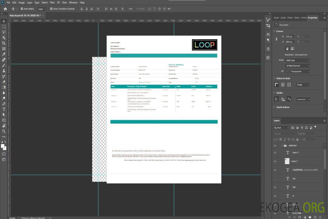Collapse the Rulers & Grids section
Viewport: 328px width, 219px height.
pyautogui.click(x=275, y=78)
